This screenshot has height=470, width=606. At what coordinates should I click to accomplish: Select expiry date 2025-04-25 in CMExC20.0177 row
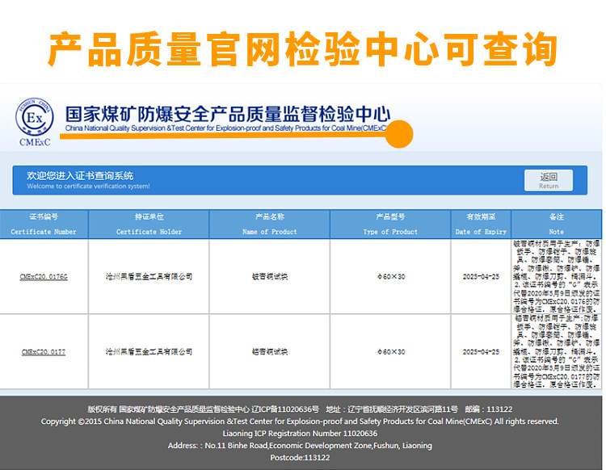pos(482,352)
